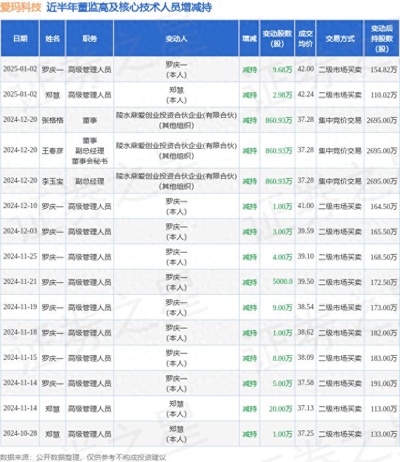Viewport: 400px width, 462px height.
Task: Click the 4.00万 share change value
Action: coord(282,257)
